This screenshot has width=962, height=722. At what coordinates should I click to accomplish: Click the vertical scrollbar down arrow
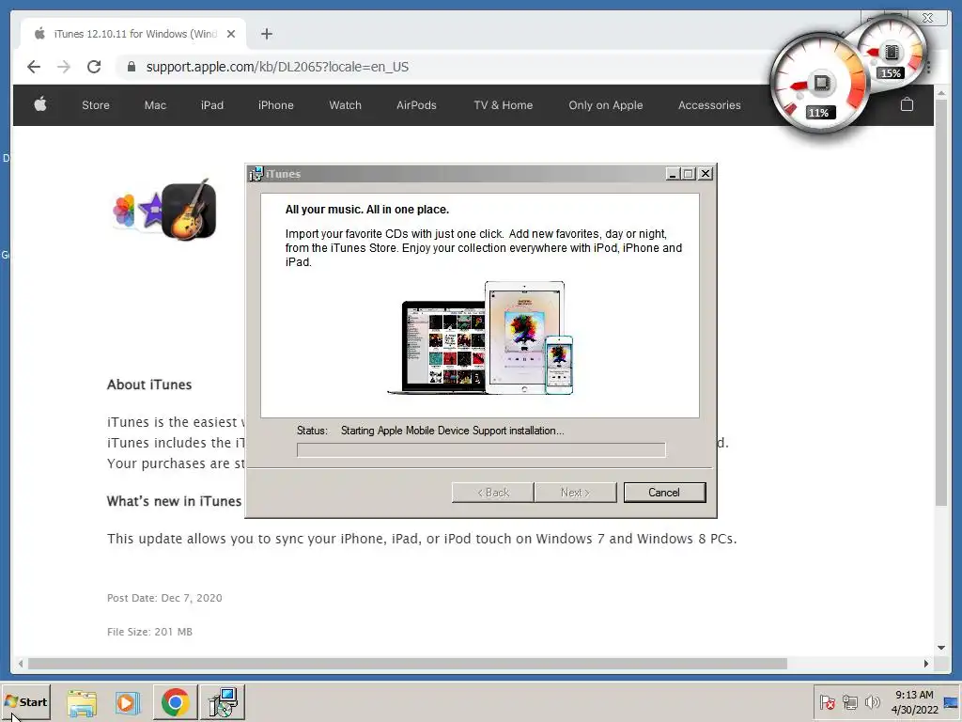coord(941,648)
